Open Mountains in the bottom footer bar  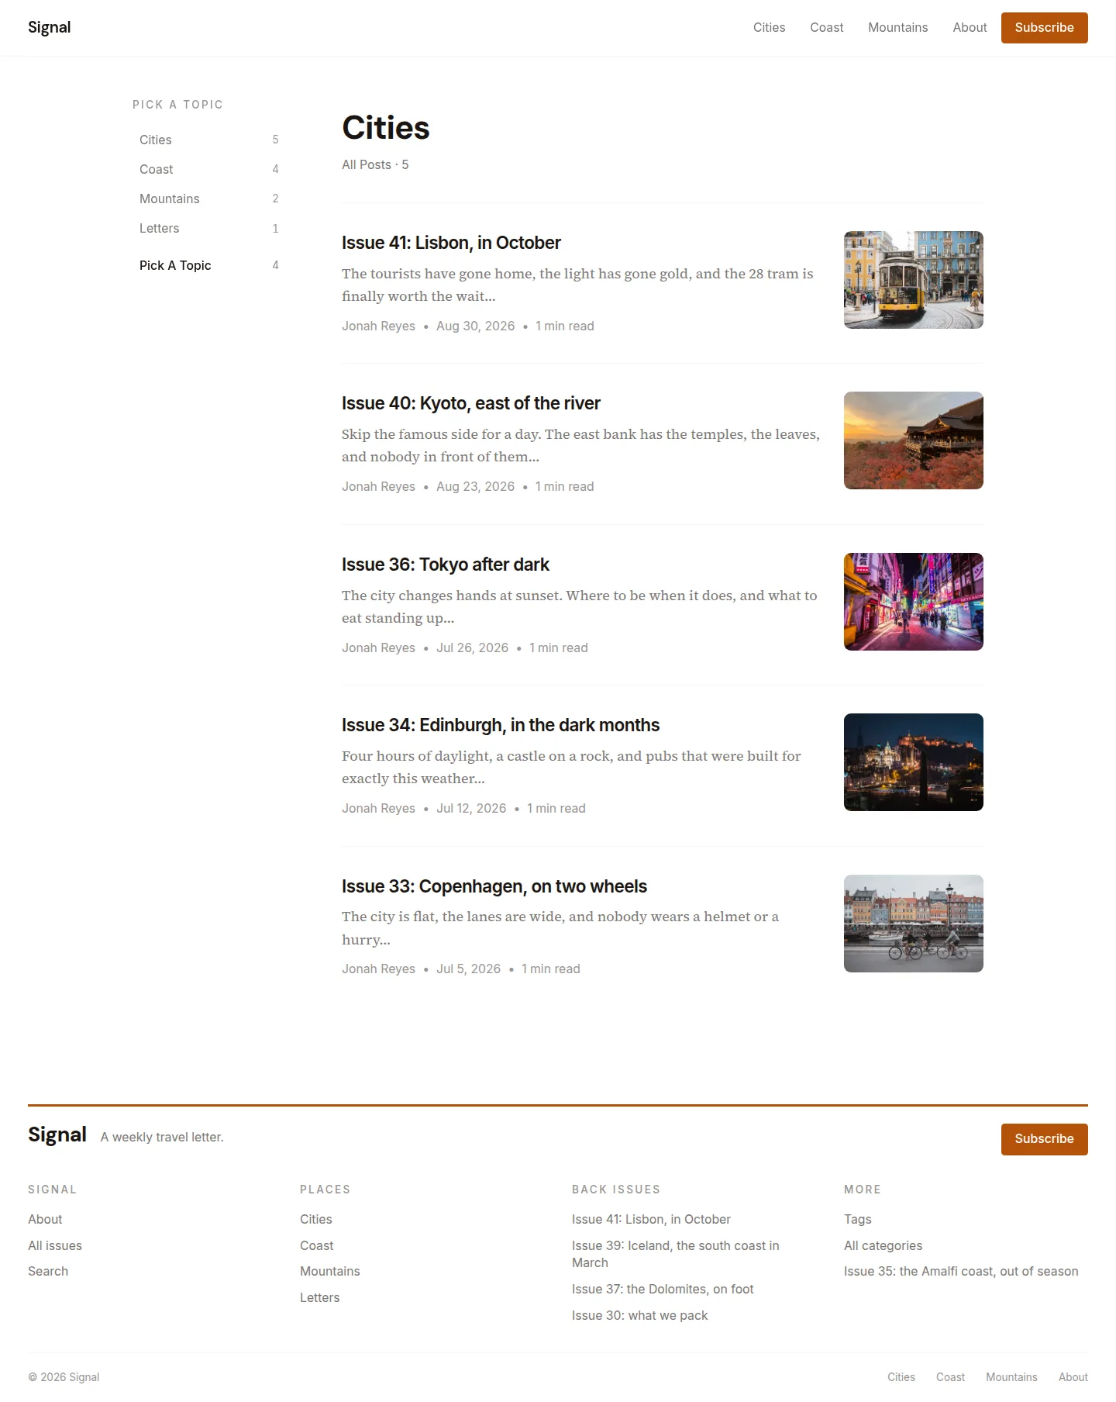pyautogui.click(x=1011, y=1377)
